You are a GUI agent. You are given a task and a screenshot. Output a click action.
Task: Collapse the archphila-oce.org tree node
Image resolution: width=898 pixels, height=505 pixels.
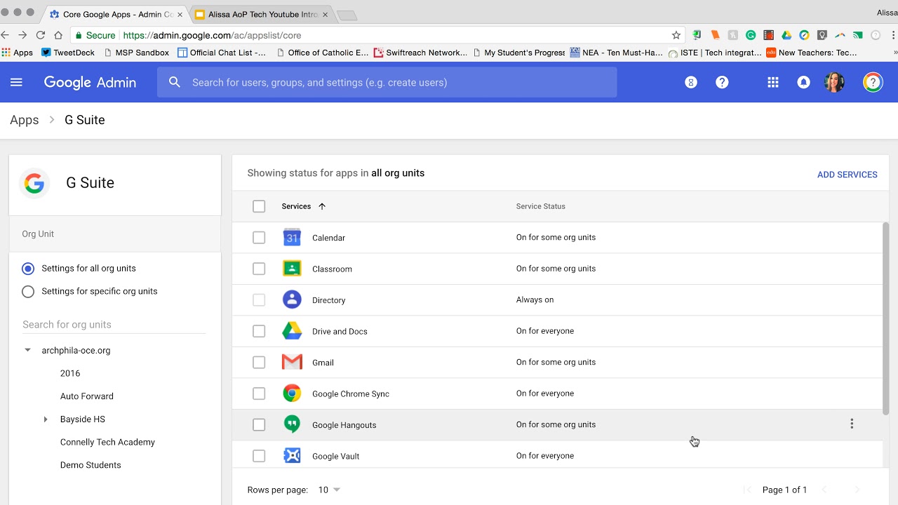(27, 350)
